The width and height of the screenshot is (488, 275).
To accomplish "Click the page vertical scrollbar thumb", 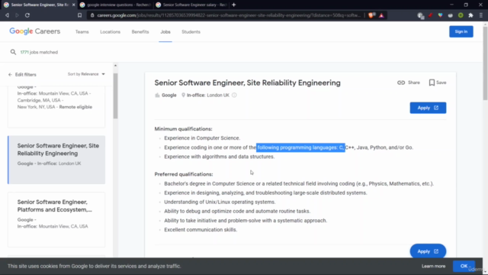I will [x=485, y=63].
